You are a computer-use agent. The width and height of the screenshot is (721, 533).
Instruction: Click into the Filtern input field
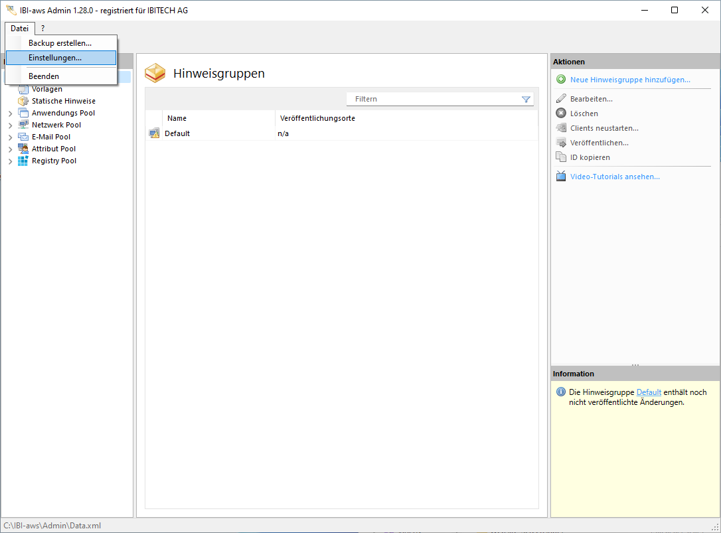[435, 99]
